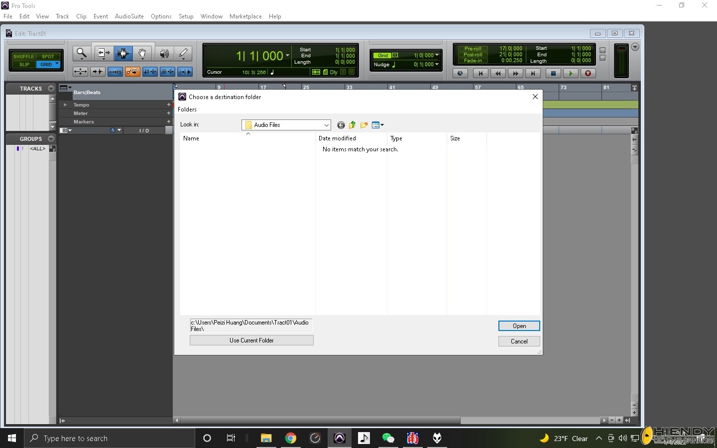Toggle Link Track and Edit Selection
The image size is (717, 448).
(167, 72)
